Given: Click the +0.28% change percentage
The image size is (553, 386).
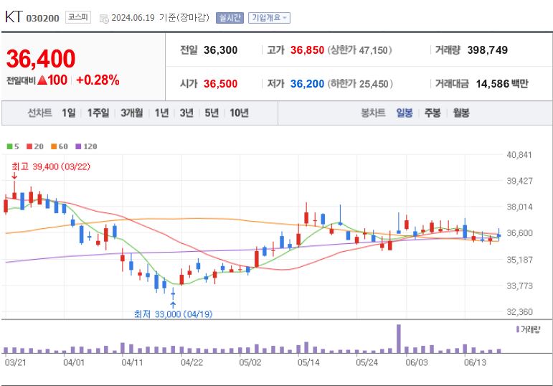Looking at the screenshot, I should [x=98, y=80].
